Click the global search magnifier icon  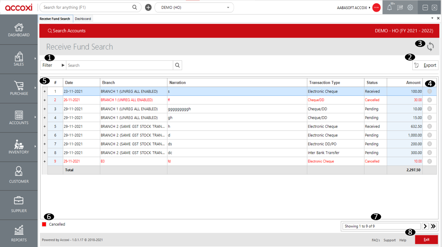[134, 7]
